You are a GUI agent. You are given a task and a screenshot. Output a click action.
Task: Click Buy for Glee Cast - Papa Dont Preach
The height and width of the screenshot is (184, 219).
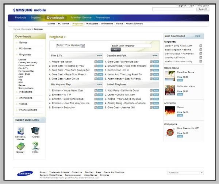pyautogui.click(x=100, y=75)
